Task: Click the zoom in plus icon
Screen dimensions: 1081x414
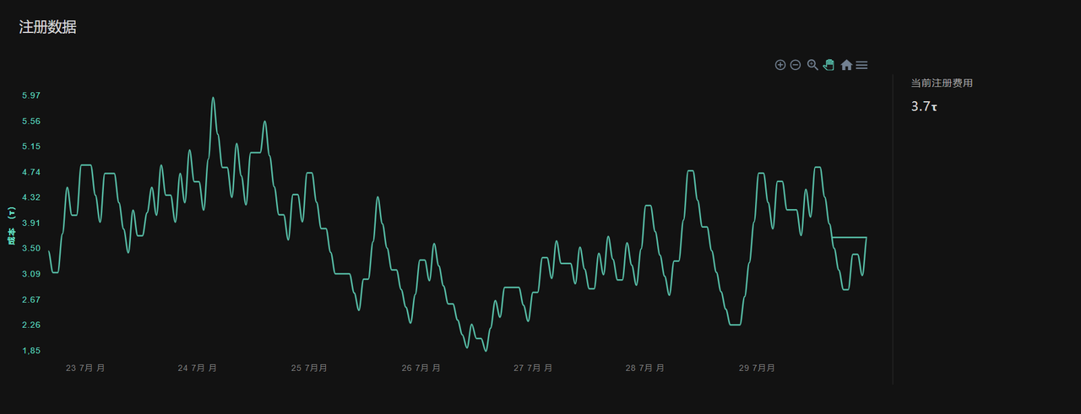Action: click(x=780, y=65)
